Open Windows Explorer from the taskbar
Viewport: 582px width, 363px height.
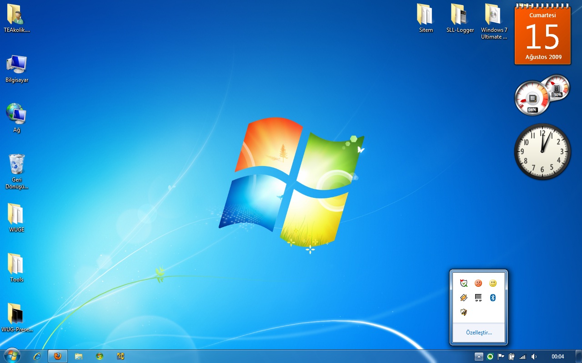(79, 356)
